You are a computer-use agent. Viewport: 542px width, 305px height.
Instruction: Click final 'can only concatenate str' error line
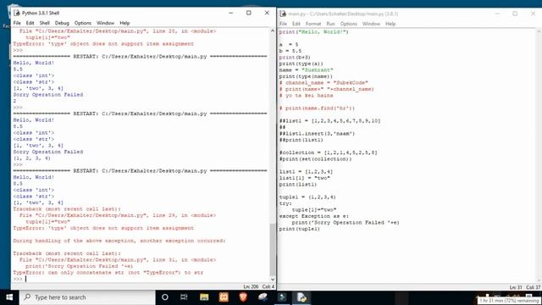click(x=108, y=273)
